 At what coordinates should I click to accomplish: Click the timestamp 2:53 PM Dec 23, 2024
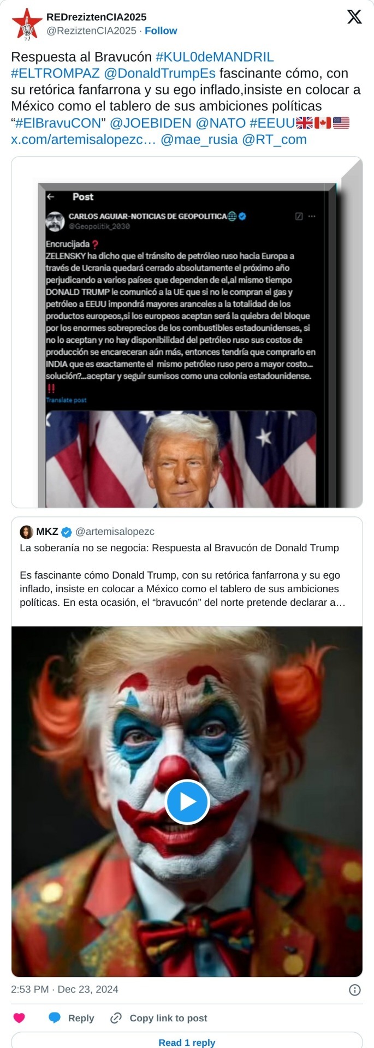point(64,990)
